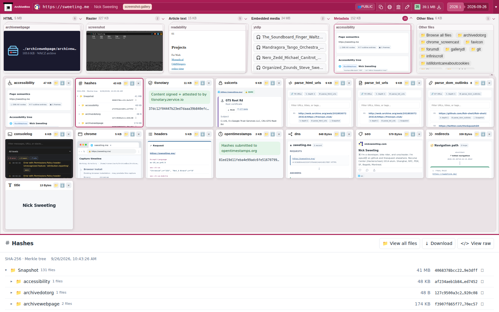Close the redirects card
499x312 pixels.
[489, 134]
